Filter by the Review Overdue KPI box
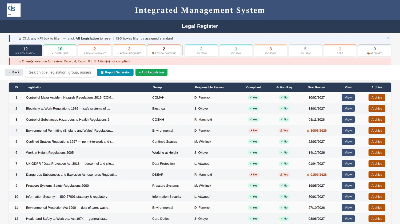This screenshot has width=400, height=224. click(164, 50)
